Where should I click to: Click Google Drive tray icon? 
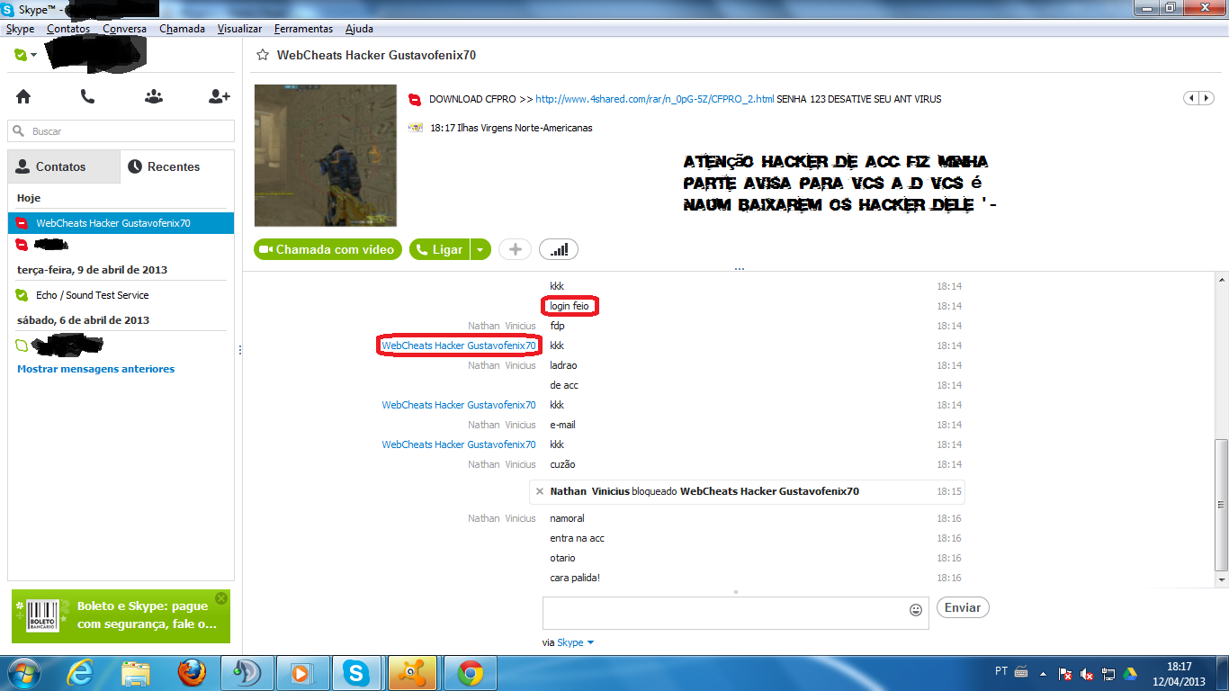(x=1130, y=673)
